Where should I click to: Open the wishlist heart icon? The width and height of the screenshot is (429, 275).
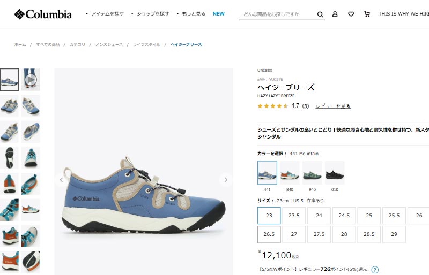(x=351, y=14)
